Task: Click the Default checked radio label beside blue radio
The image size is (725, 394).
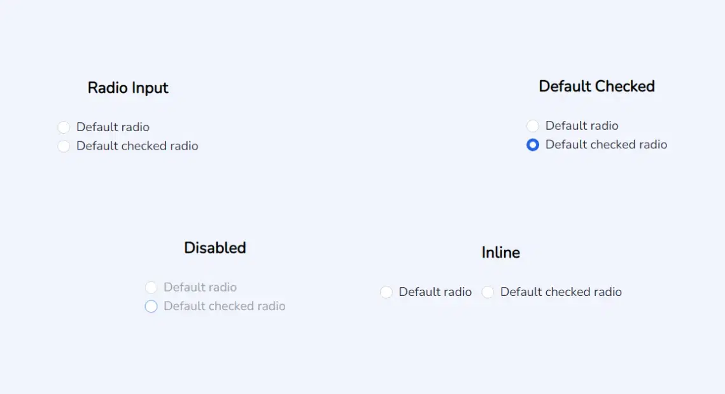Action: (605, 145)
